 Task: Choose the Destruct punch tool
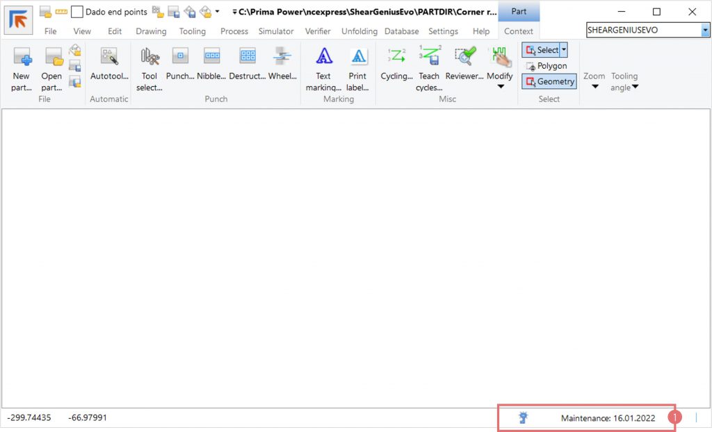click(248, 58)
